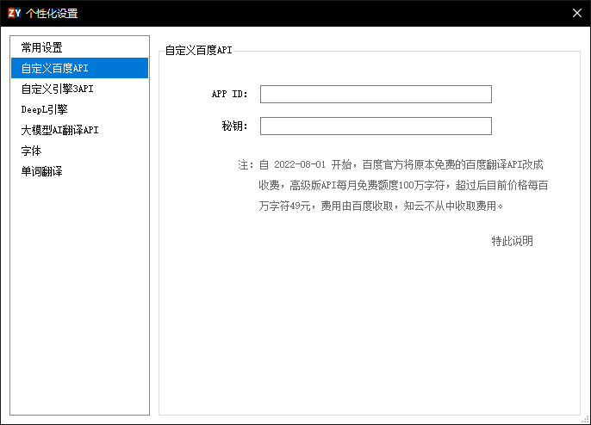Click the 自定义百度API group box heading
The width and height of the screenshot is (591, 425).
(x=199, y=51)
